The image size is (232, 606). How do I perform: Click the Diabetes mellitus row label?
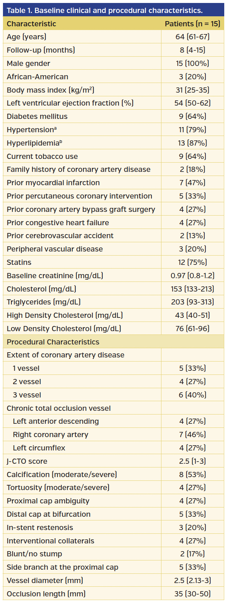pyautogui.click(x=37, y=116)
